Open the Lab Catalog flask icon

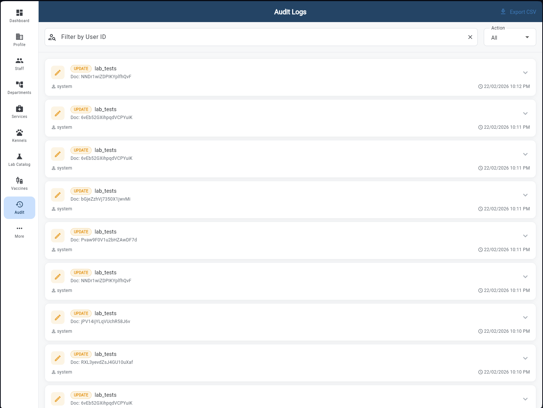[19, 159]
